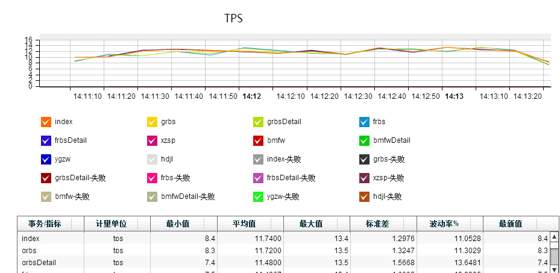Sort by the 事务/指标 column header
The image size is (560, 273).
[x=51, y=224]
